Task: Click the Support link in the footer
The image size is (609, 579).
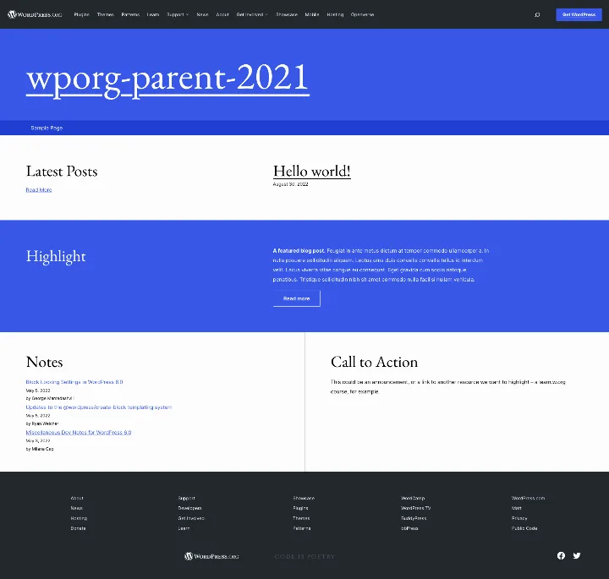Action: (x=186, y=498)
